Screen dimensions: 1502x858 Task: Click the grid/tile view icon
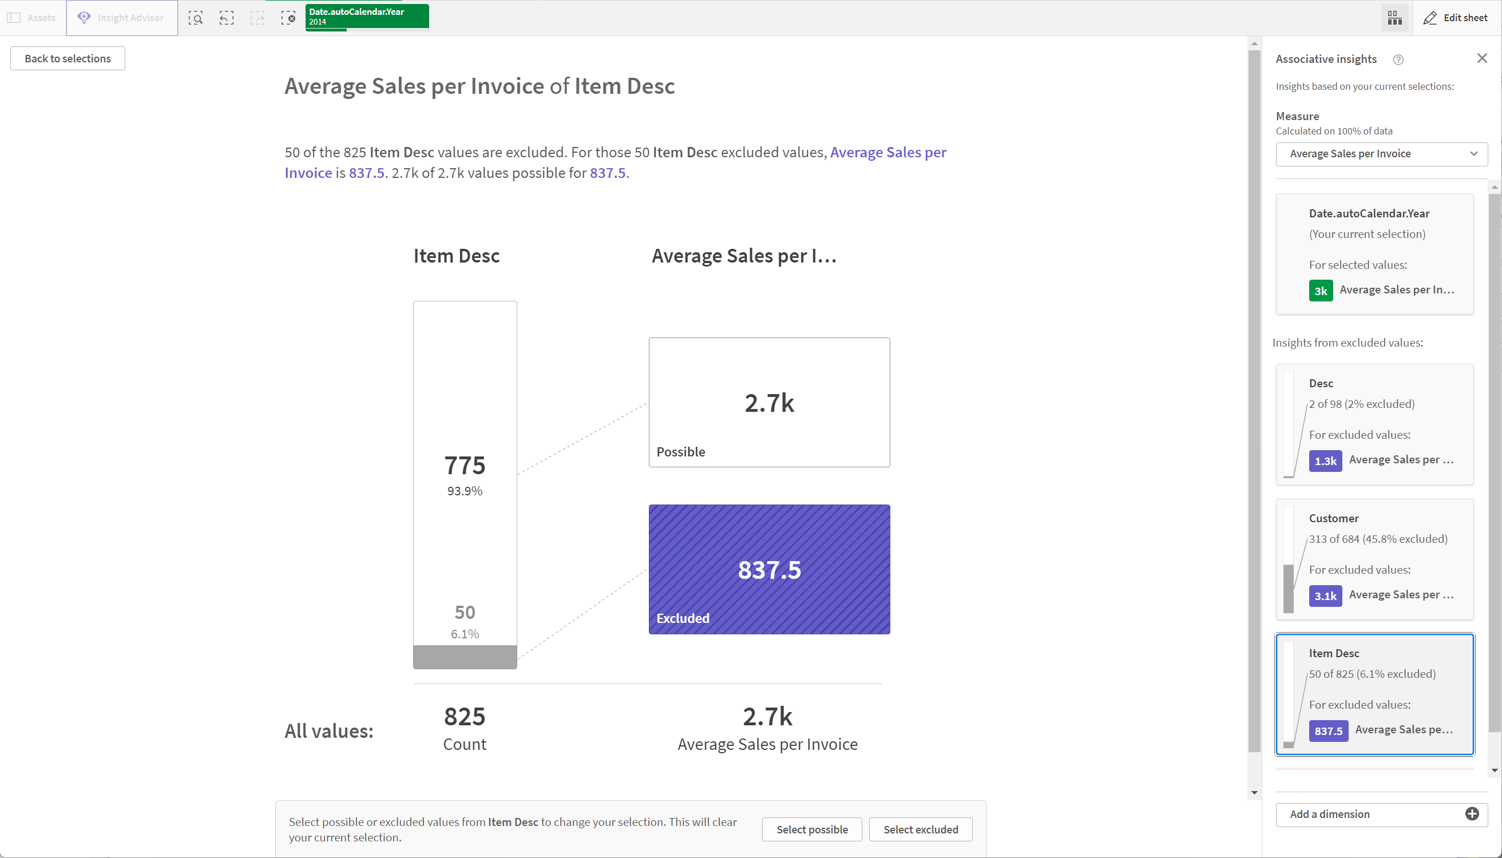[1395, 18]
